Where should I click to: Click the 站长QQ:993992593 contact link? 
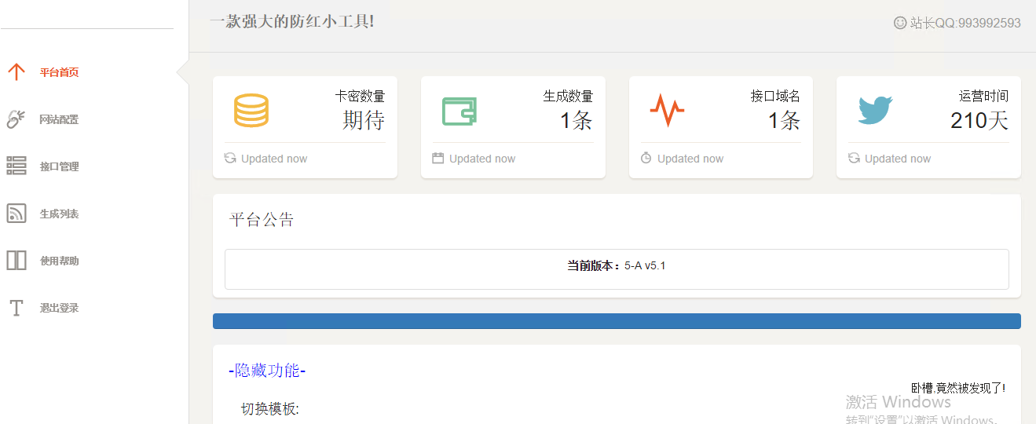click(x=957, y=23)
